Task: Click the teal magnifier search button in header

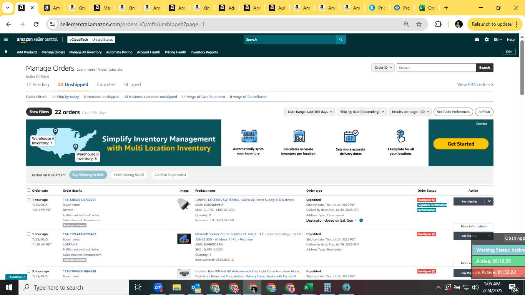Action: pyautogui.click(x=341, y=39)
